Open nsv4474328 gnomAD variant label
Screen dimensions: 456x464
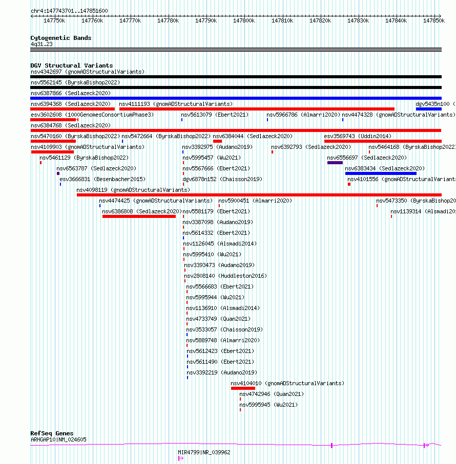coord(399,115)
